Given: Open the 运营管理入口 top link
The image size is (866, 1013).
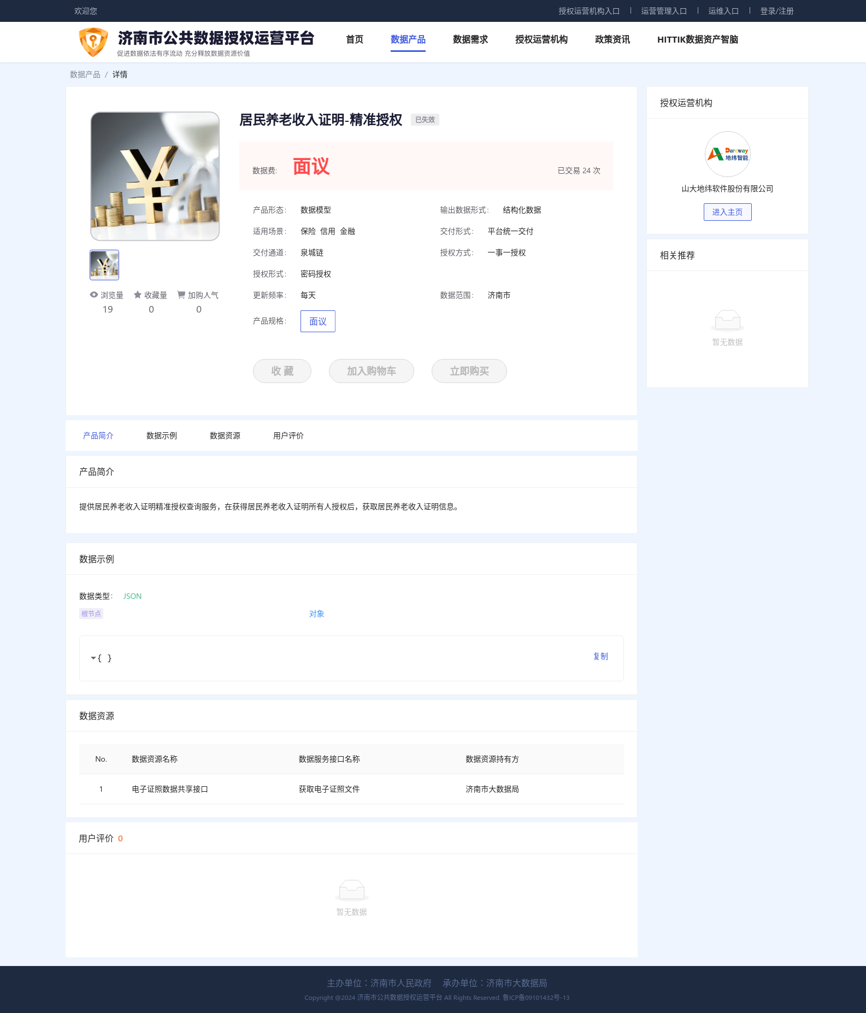Looking at the screenshot, I should point(664,11).
